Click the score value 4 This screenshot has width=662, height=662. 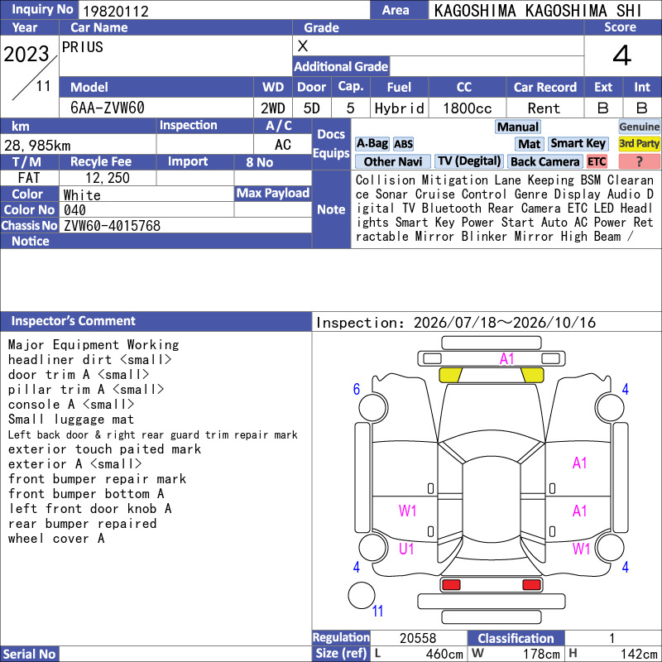pyautogui.click(x=622, y=55)
